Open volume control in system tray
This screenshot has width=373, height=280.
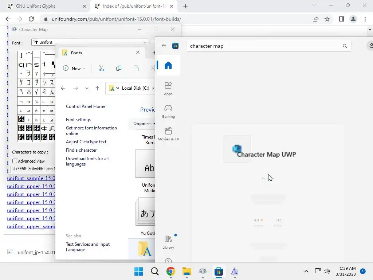point(327,271)
